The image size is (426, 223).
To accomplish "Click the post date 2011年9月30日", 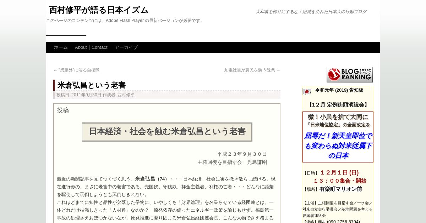I will coord(86,95).
